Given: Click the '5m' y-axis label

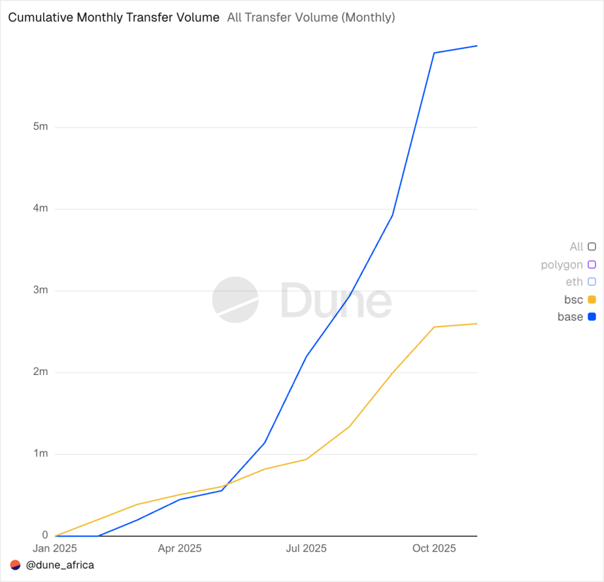Looking at the screenshot, I should tap(41, 127).
